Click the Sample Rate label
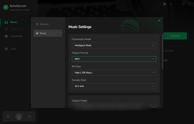 coord(79,80)
